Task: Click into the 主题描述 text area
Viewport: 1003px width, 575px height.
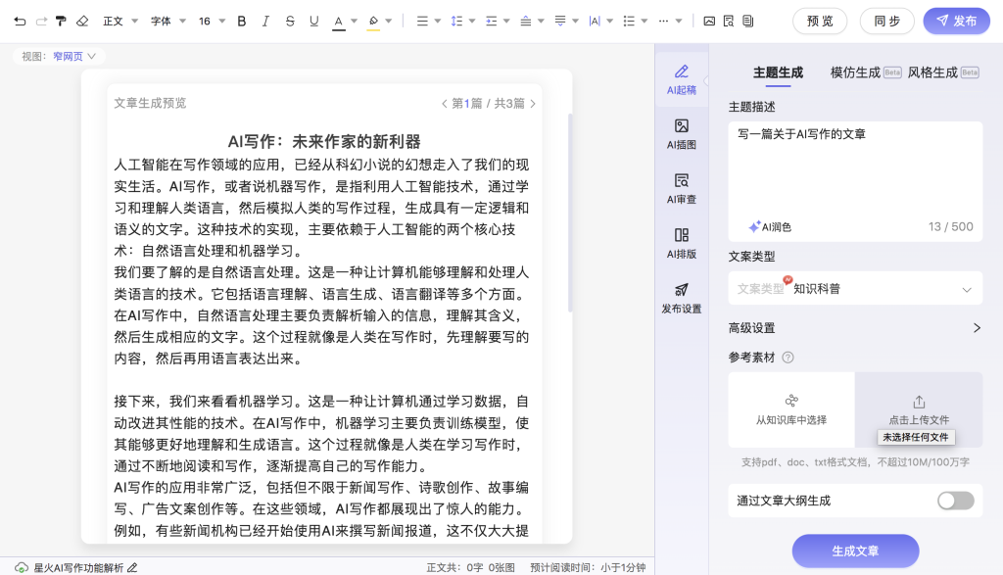Action: pos(855,181)
